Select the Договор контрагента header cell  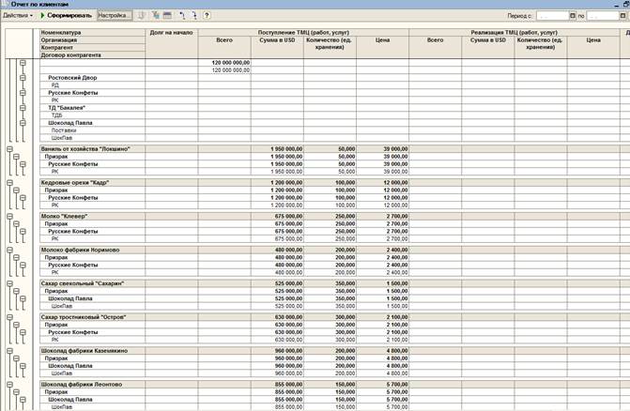(x=92, y=55)
